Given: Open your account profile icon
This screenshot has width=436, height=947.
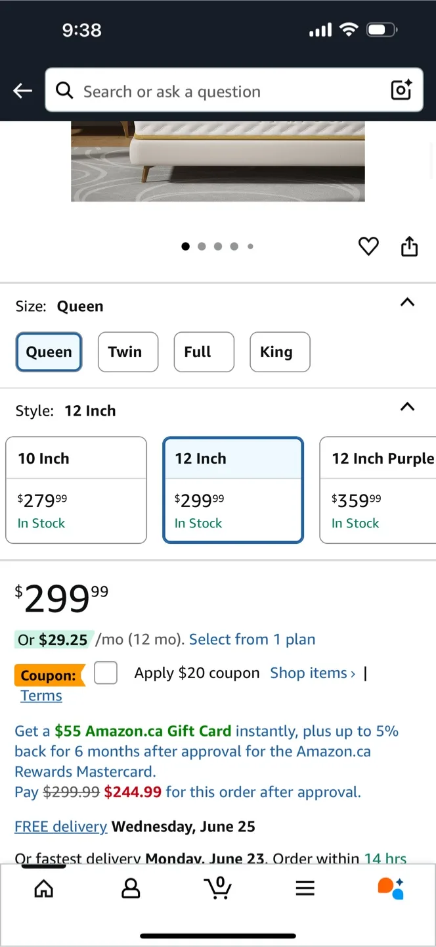Looking at the screenshot, I should (x=131, y=888).
